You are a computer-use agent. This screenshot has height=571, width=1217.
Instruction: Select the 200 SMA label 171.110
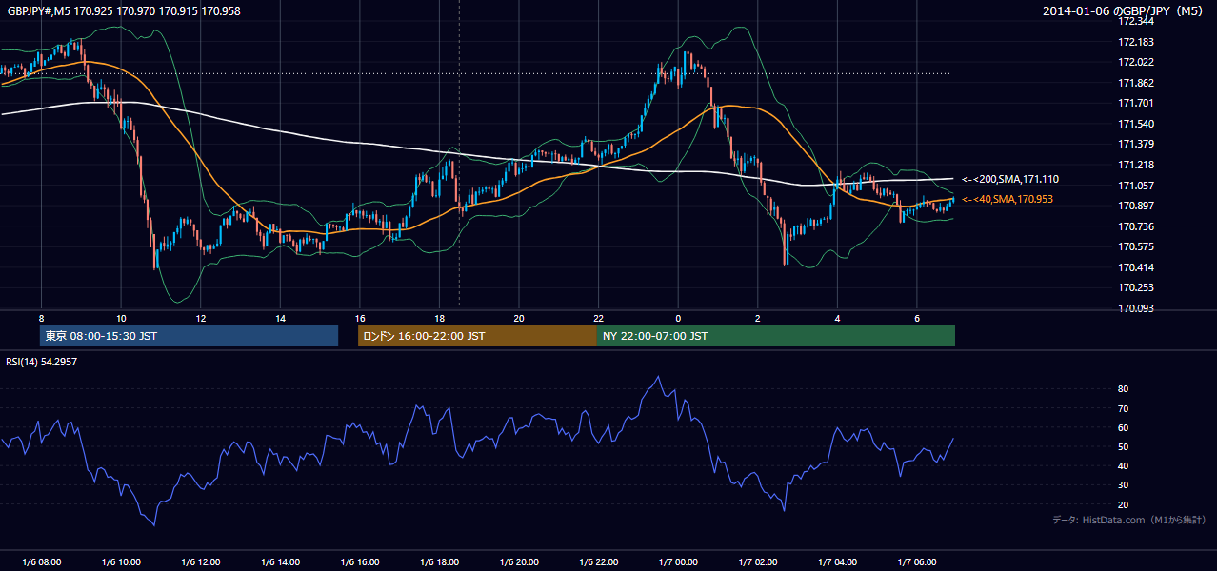(x=1010, y=179)
